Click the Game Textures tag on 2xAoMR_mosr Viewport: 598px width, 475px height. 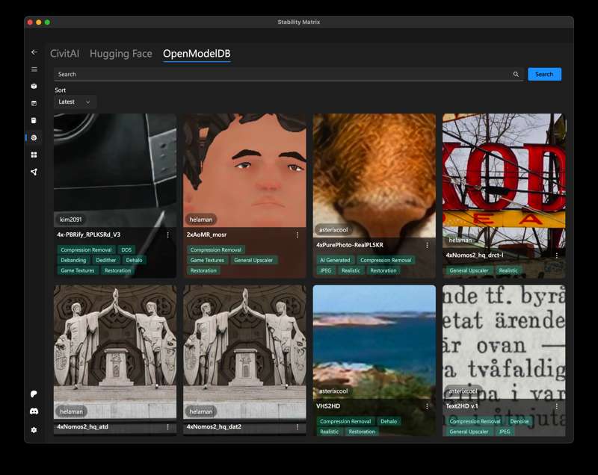[x=206, y=261]
